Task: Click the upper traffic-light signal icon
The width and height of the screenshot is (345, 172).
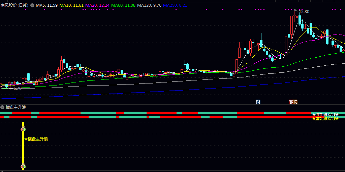Action: (23, 128)
